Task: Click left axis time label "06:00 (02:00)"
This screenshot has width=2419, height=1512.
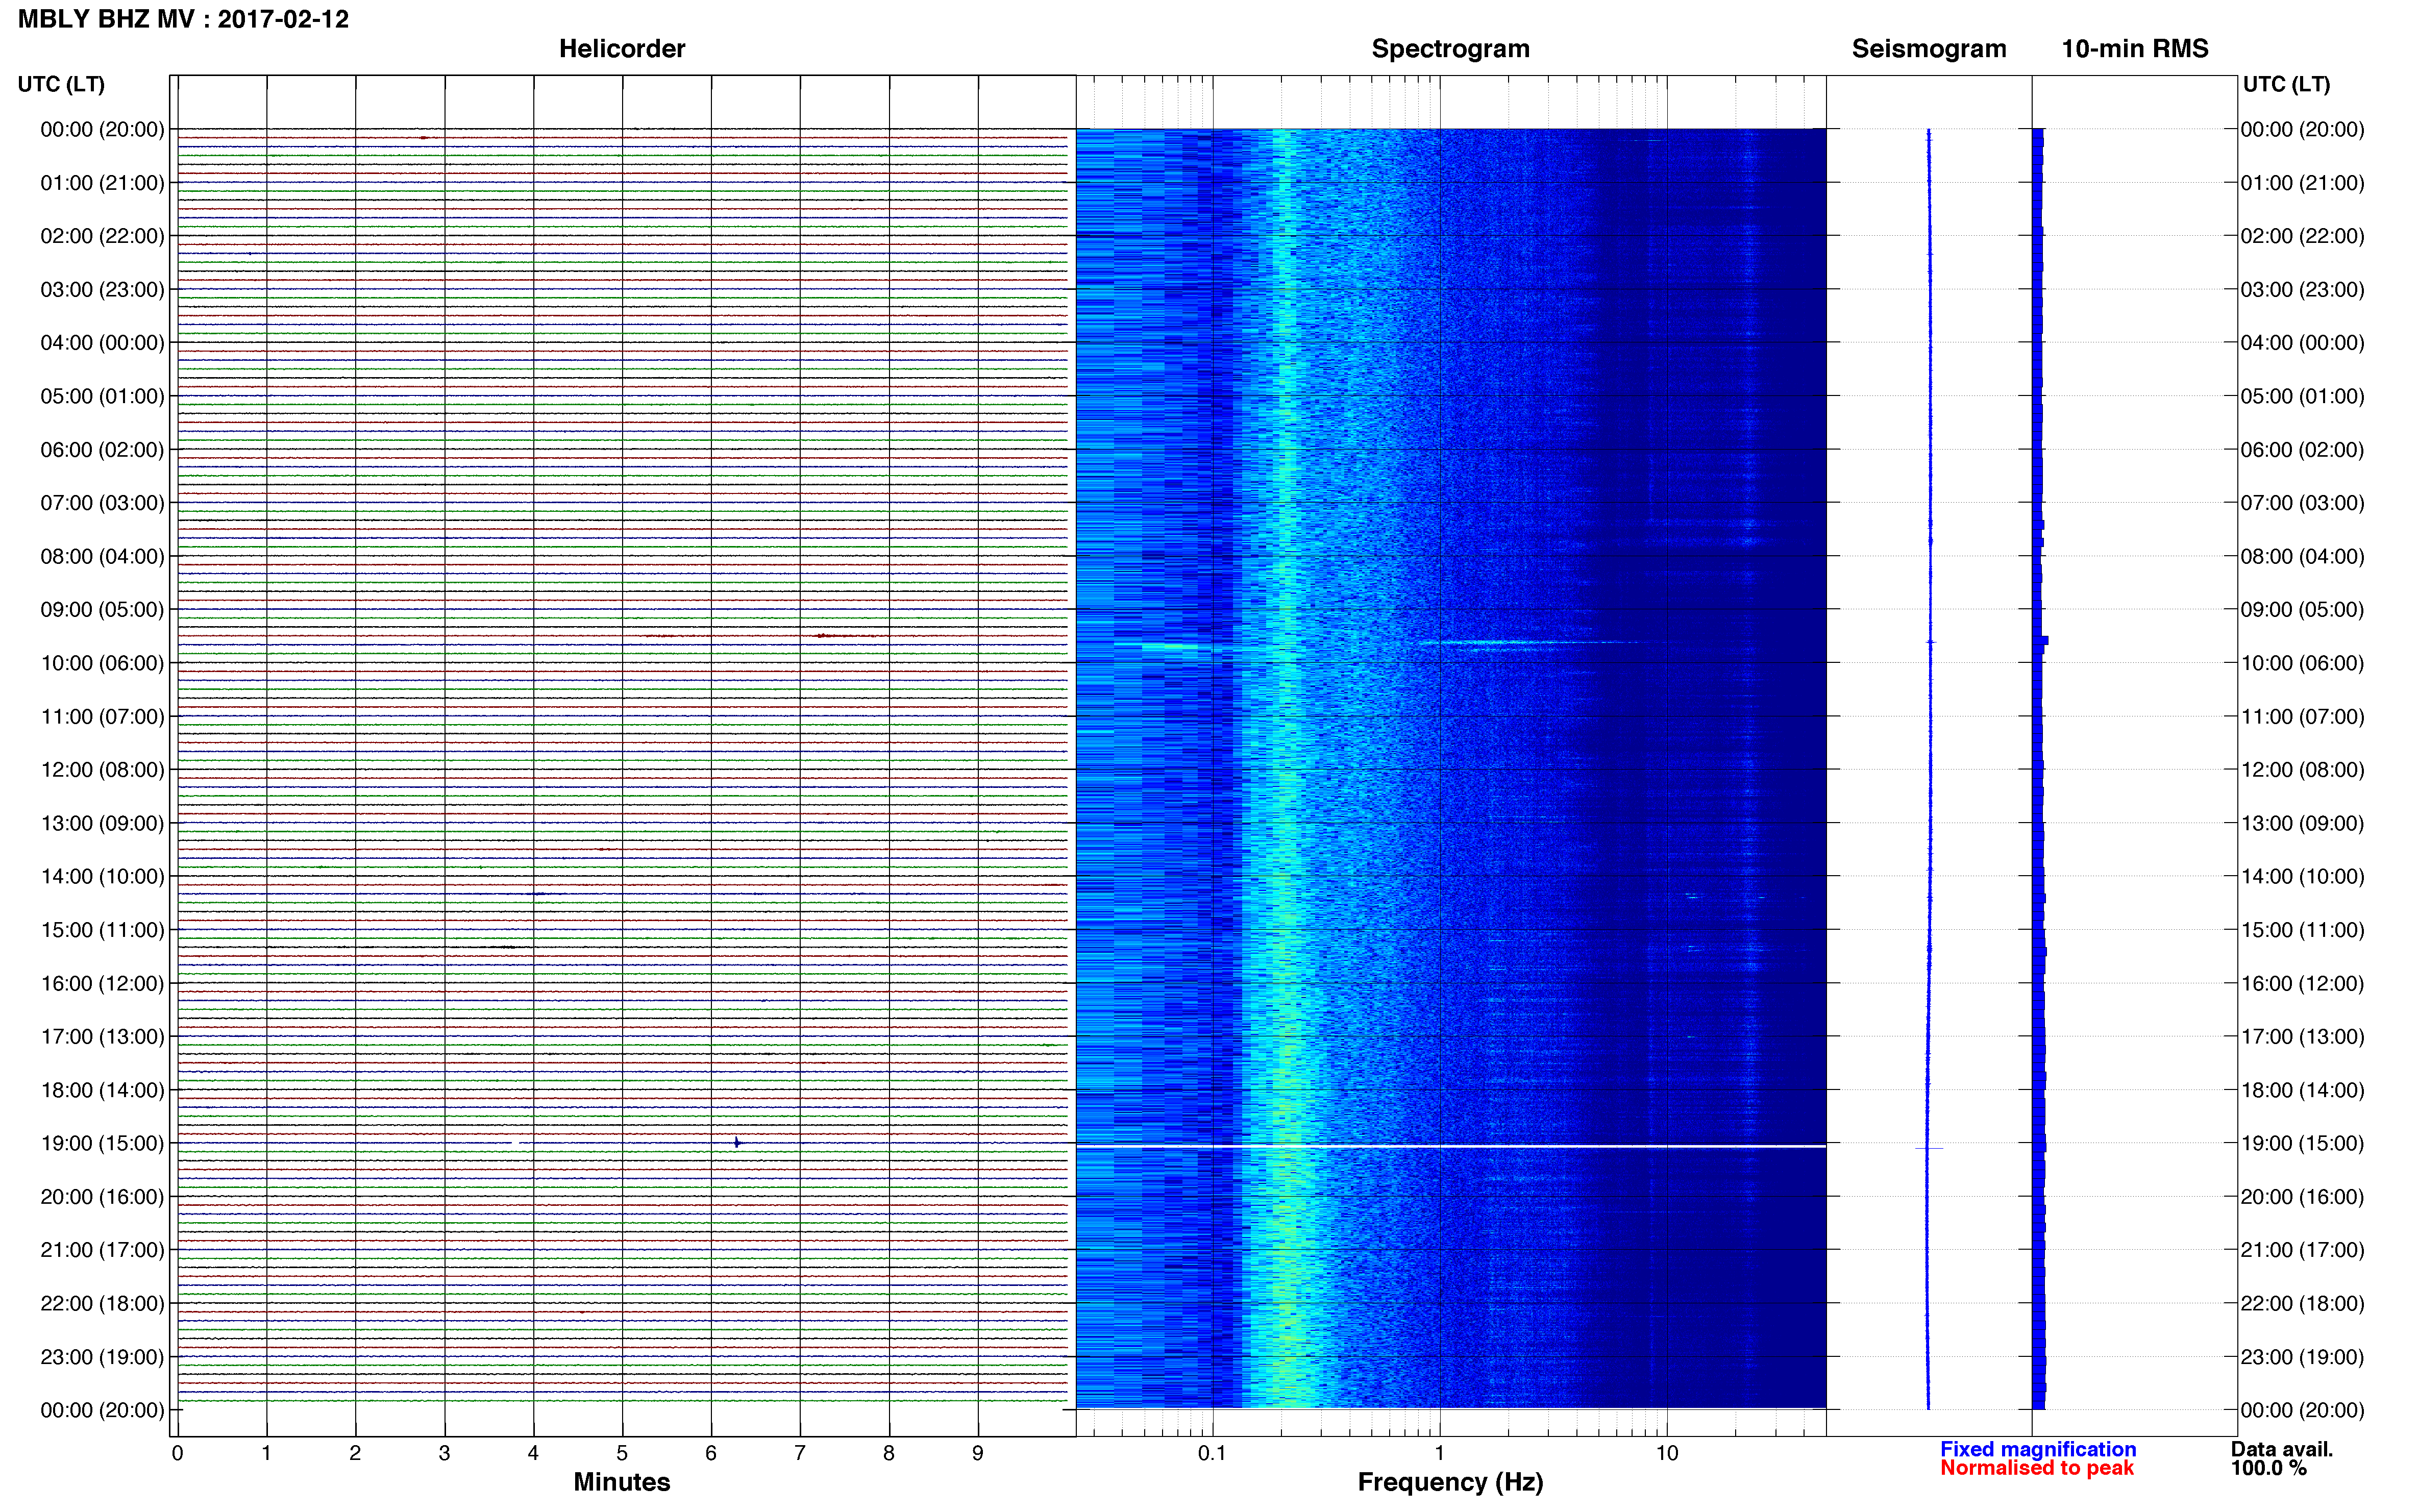Action: [102, 450]
